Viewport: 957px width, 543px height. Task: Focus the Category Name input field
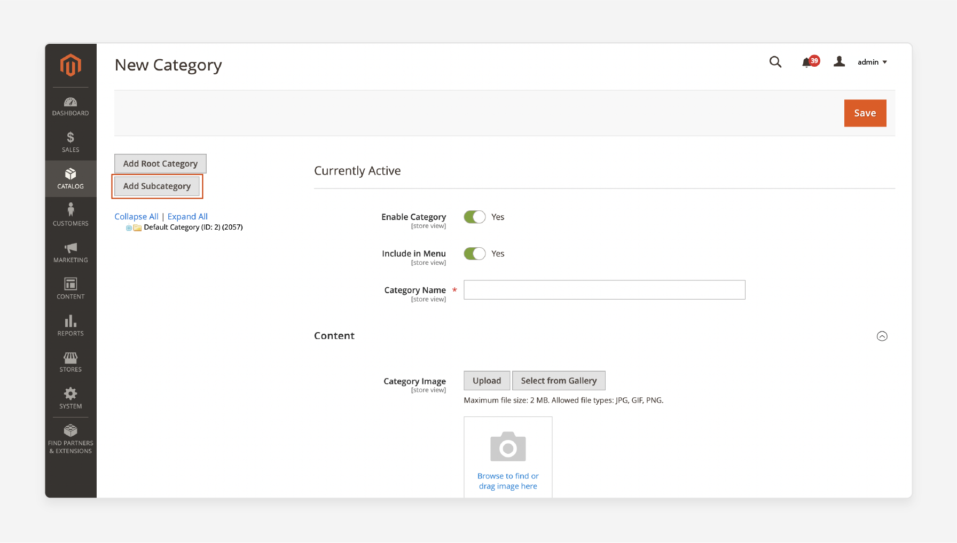click(x=605, y=290)
